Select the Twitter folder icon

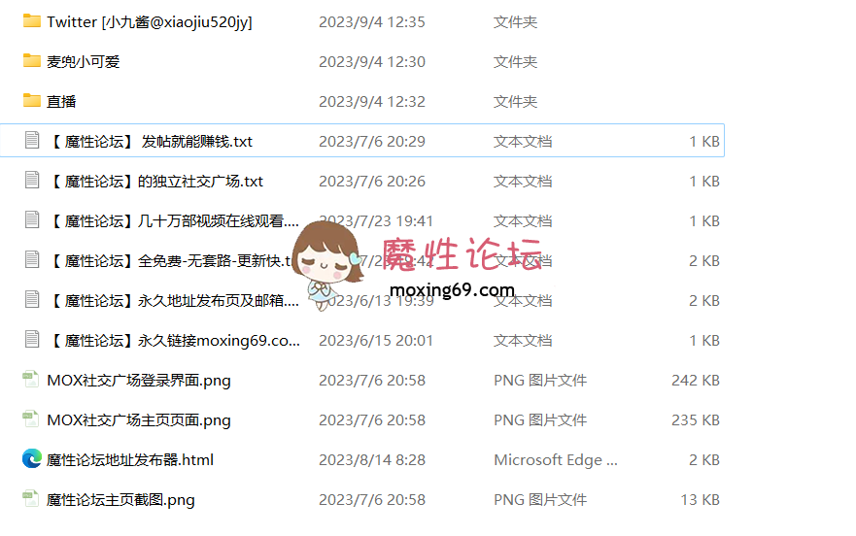coord(32,21)
